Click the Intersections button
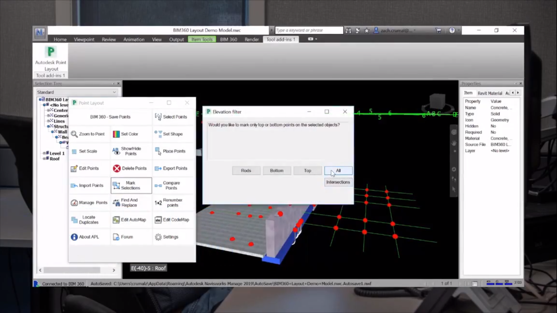This screenshot has height=313, width=557. (338, 182)
